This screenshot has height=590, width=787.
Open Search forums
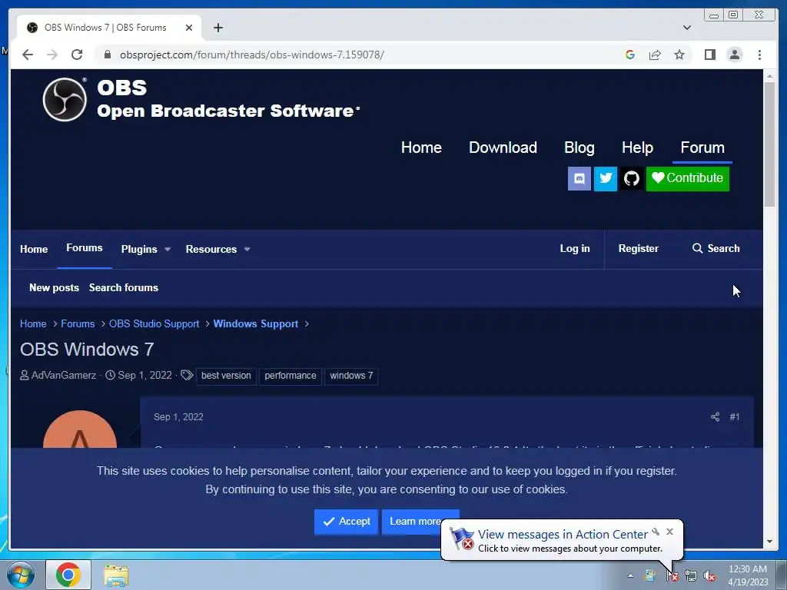coord(124,287)
